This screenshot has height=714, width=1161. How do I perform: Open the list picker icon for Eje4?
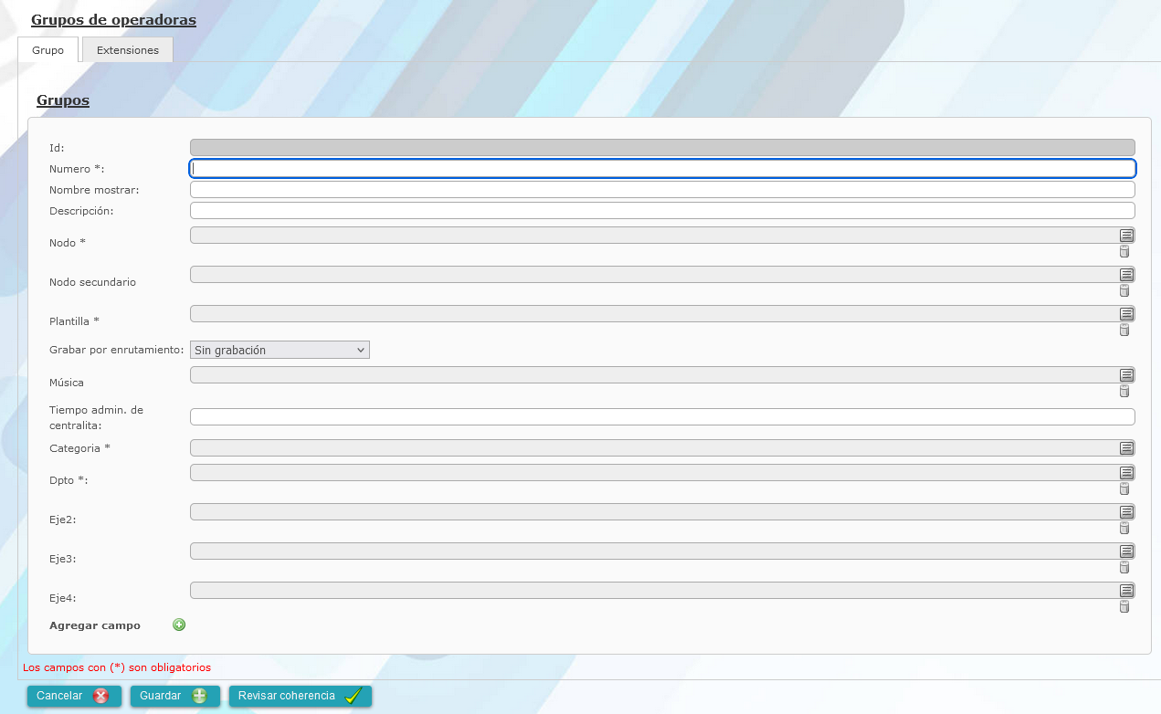(x=1127, y=590)
